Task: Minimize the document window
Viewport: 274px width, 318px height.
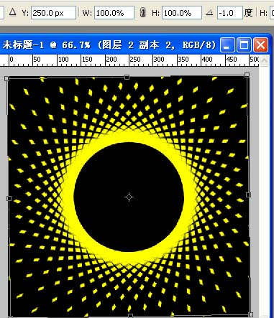Action: coord(227,45)
